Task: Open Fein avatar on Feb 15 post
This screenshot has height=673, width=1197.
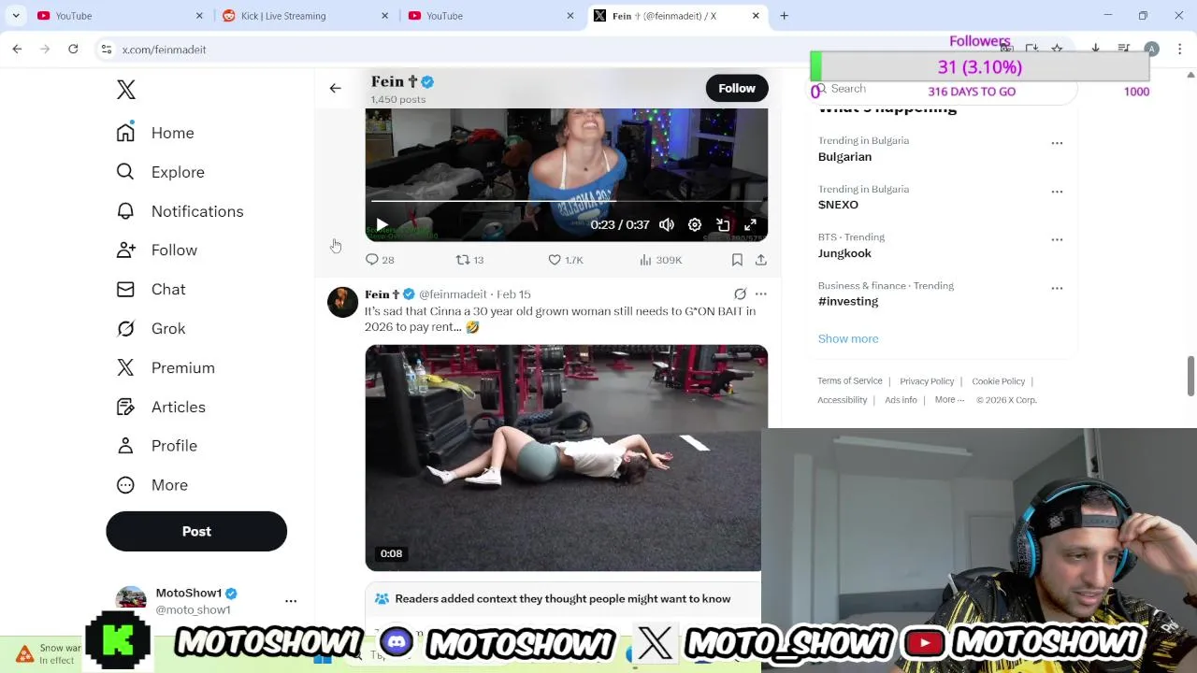Action: point(342,302)
